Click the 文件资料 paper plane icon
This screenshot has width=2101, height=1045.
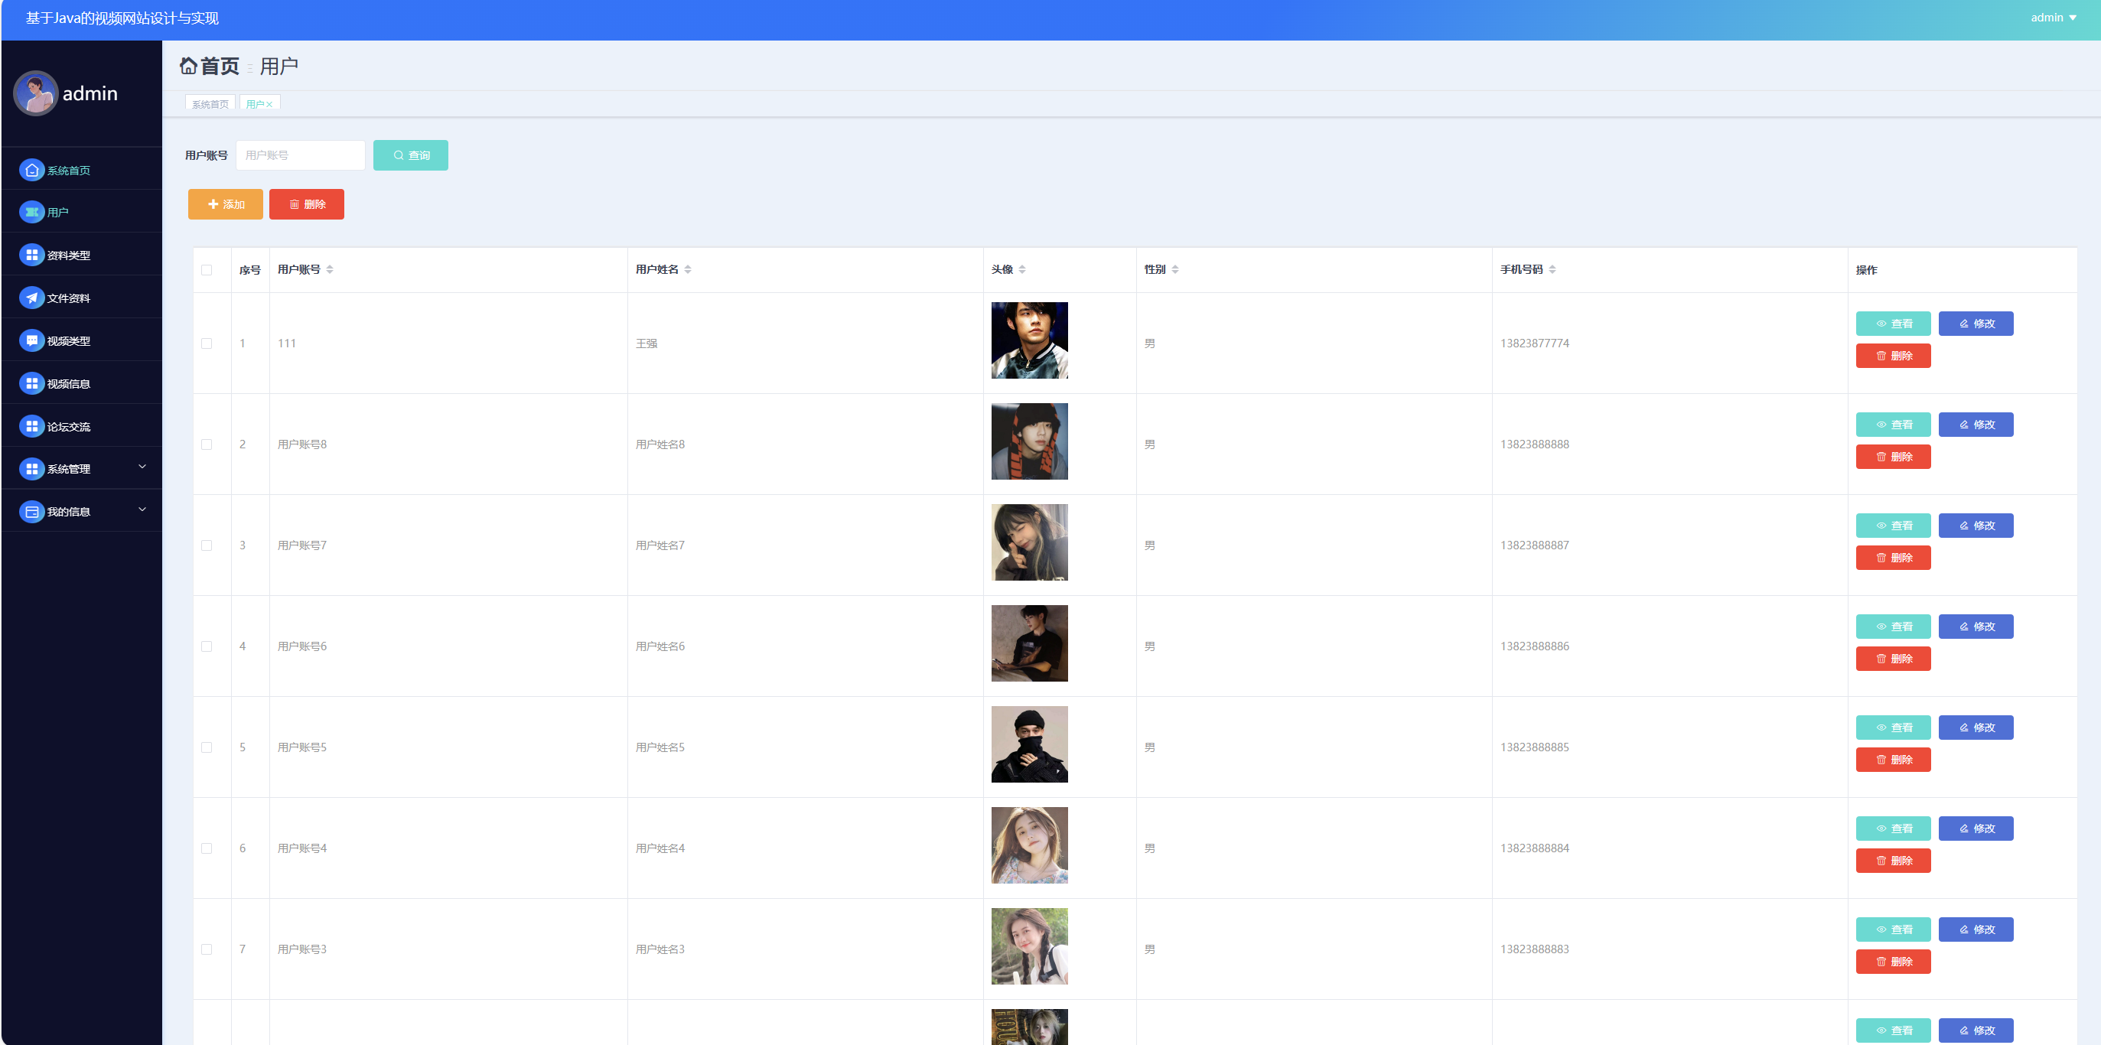(x=32, y=298)
